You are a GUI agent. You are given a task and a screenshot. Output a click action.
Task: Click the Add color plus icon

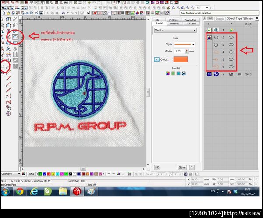coord(109,174)
